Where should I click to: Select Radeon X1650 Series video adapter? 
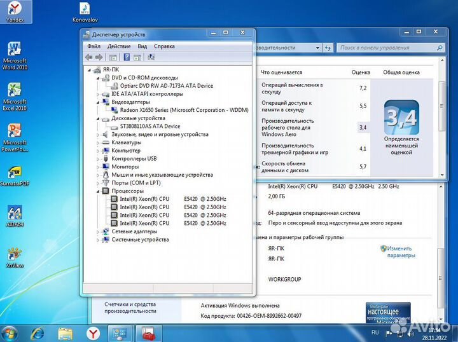[x=184, y=111]
